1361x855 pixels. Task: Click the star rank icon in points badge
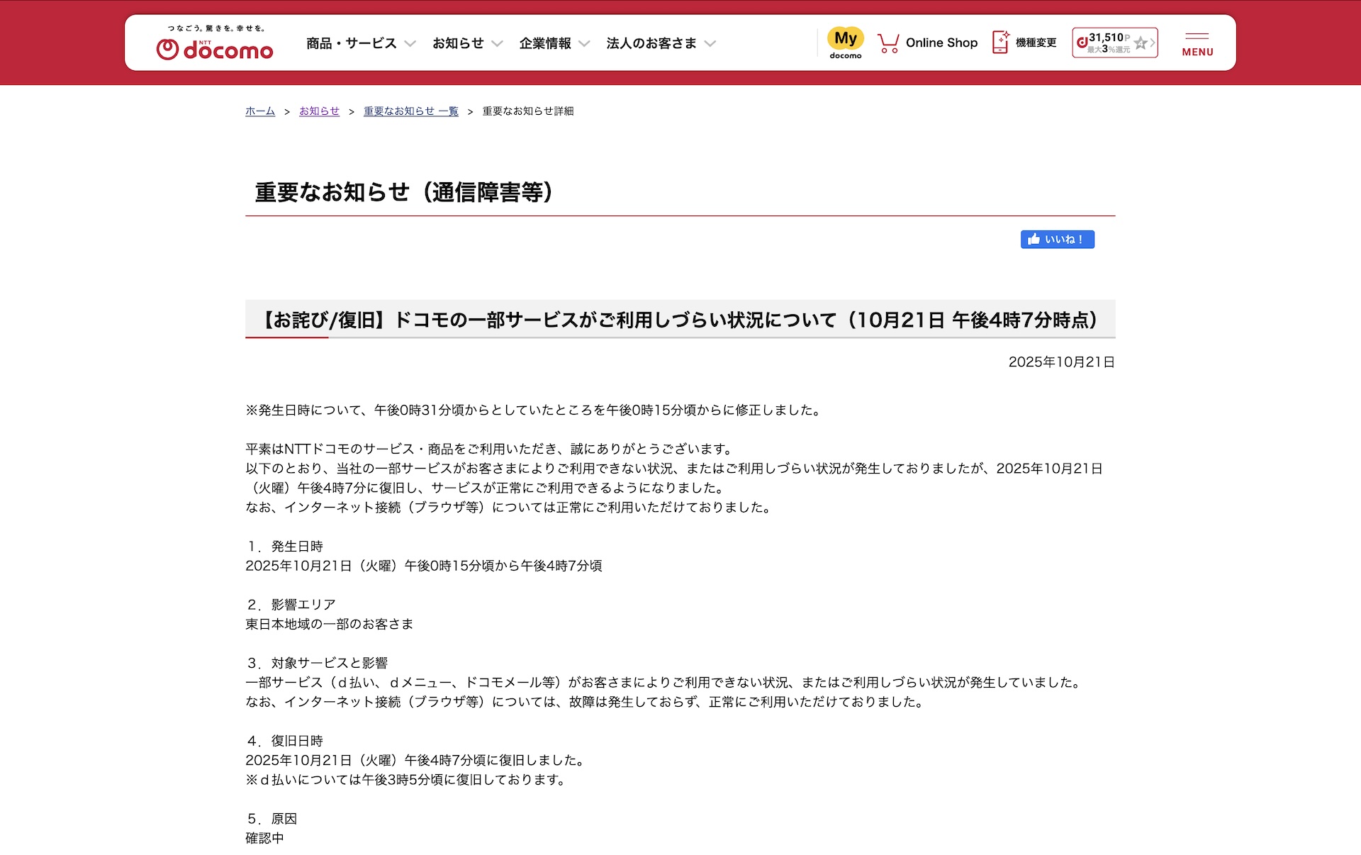click(x=1141, y=43)
